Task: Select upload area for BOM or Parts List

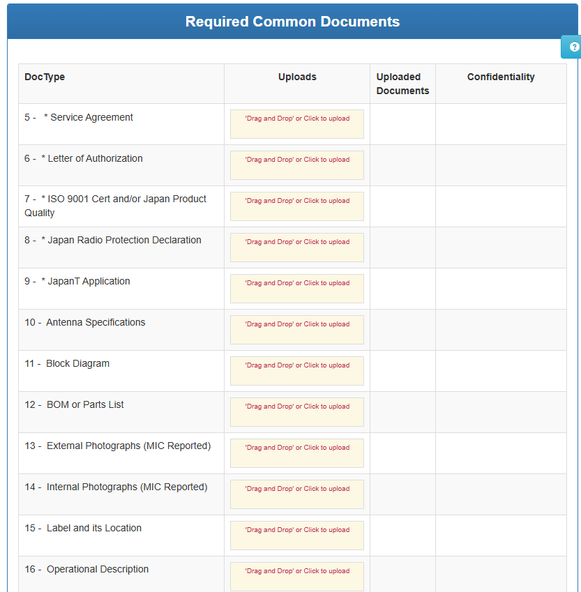Action: 297,412
